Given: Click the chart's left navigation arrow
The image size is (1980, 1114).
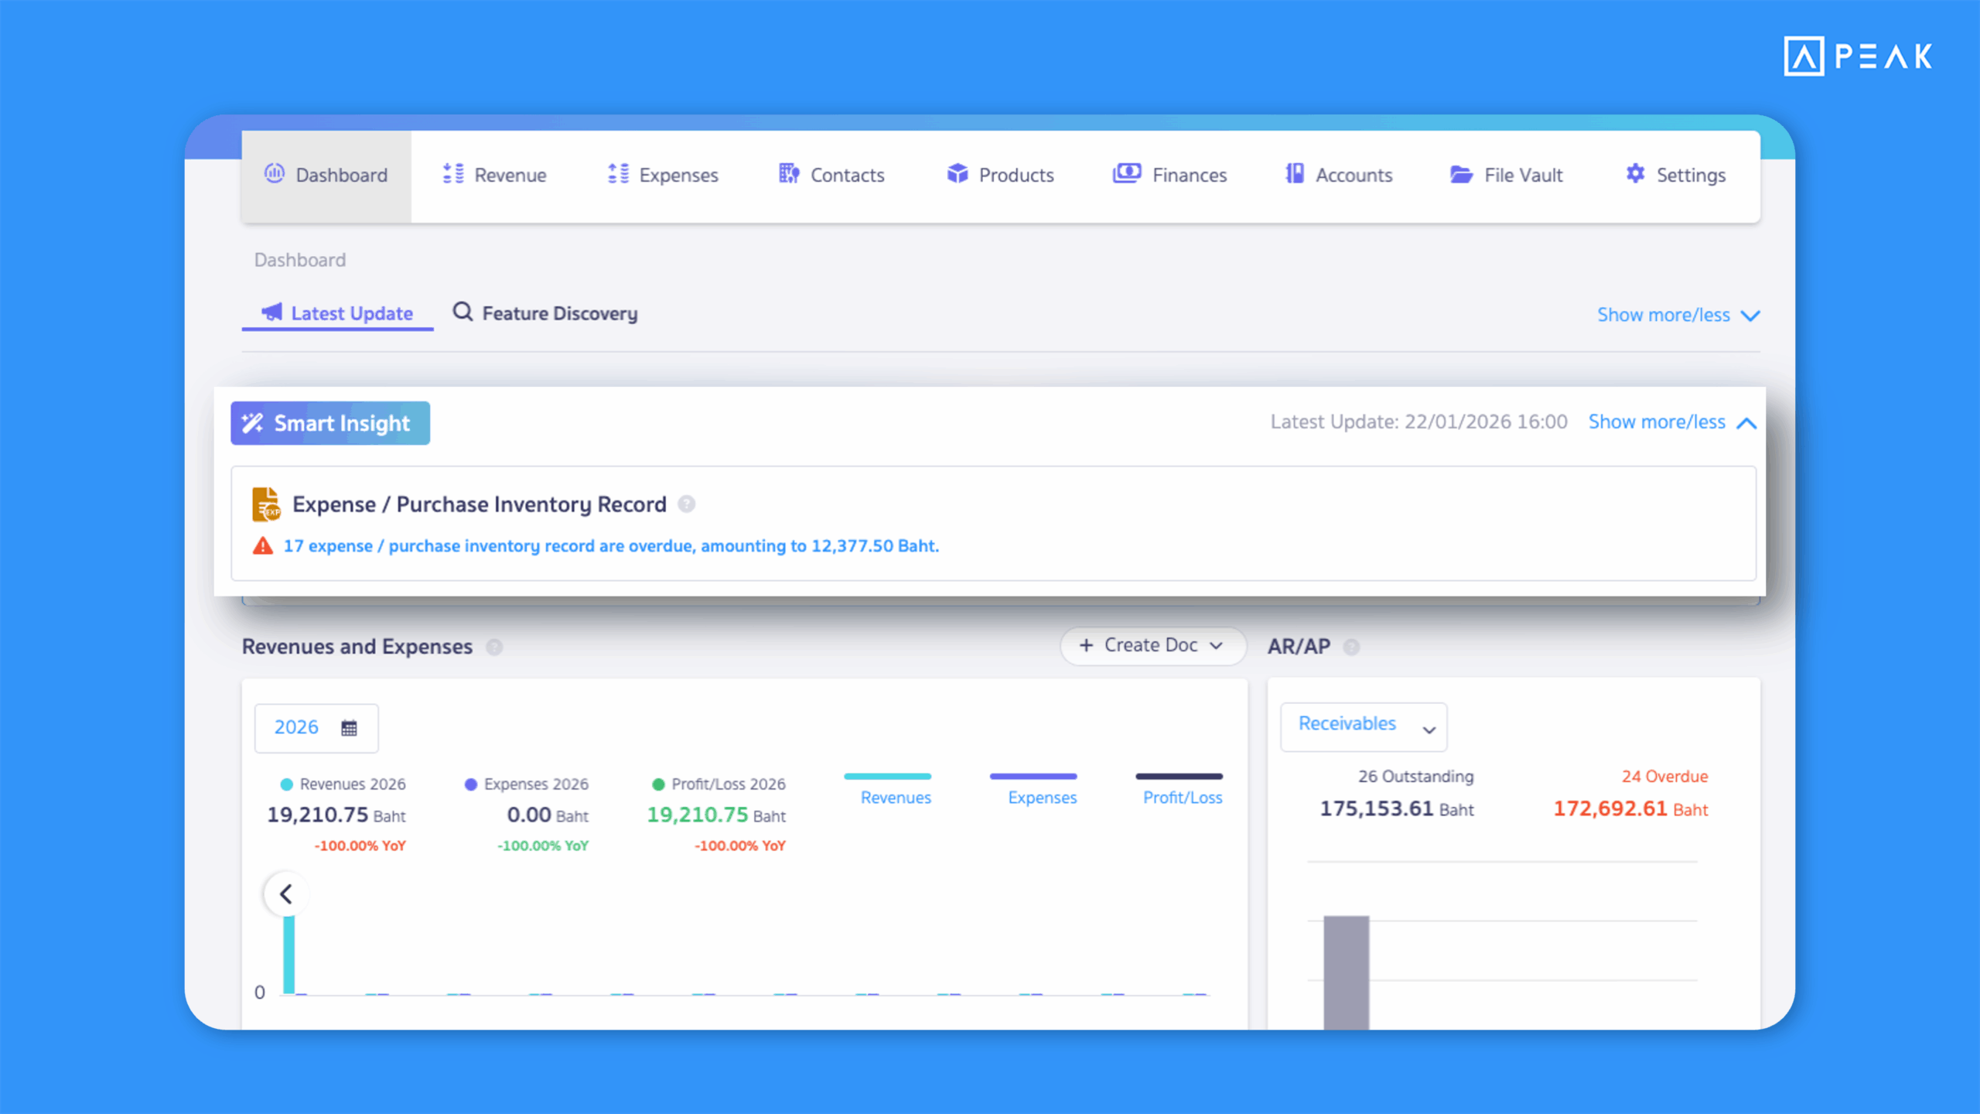Looking at the screenshot, I should tap(286, 894).
